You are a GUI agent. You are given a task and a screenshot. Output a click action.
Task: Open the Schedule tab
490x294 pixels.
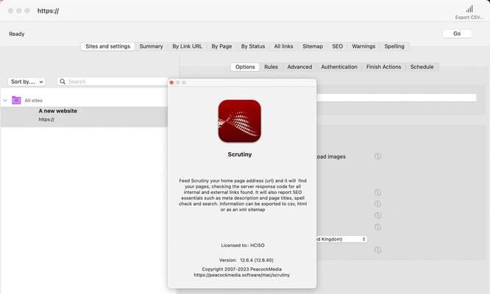pyautogui.click(x=422, y=67)
